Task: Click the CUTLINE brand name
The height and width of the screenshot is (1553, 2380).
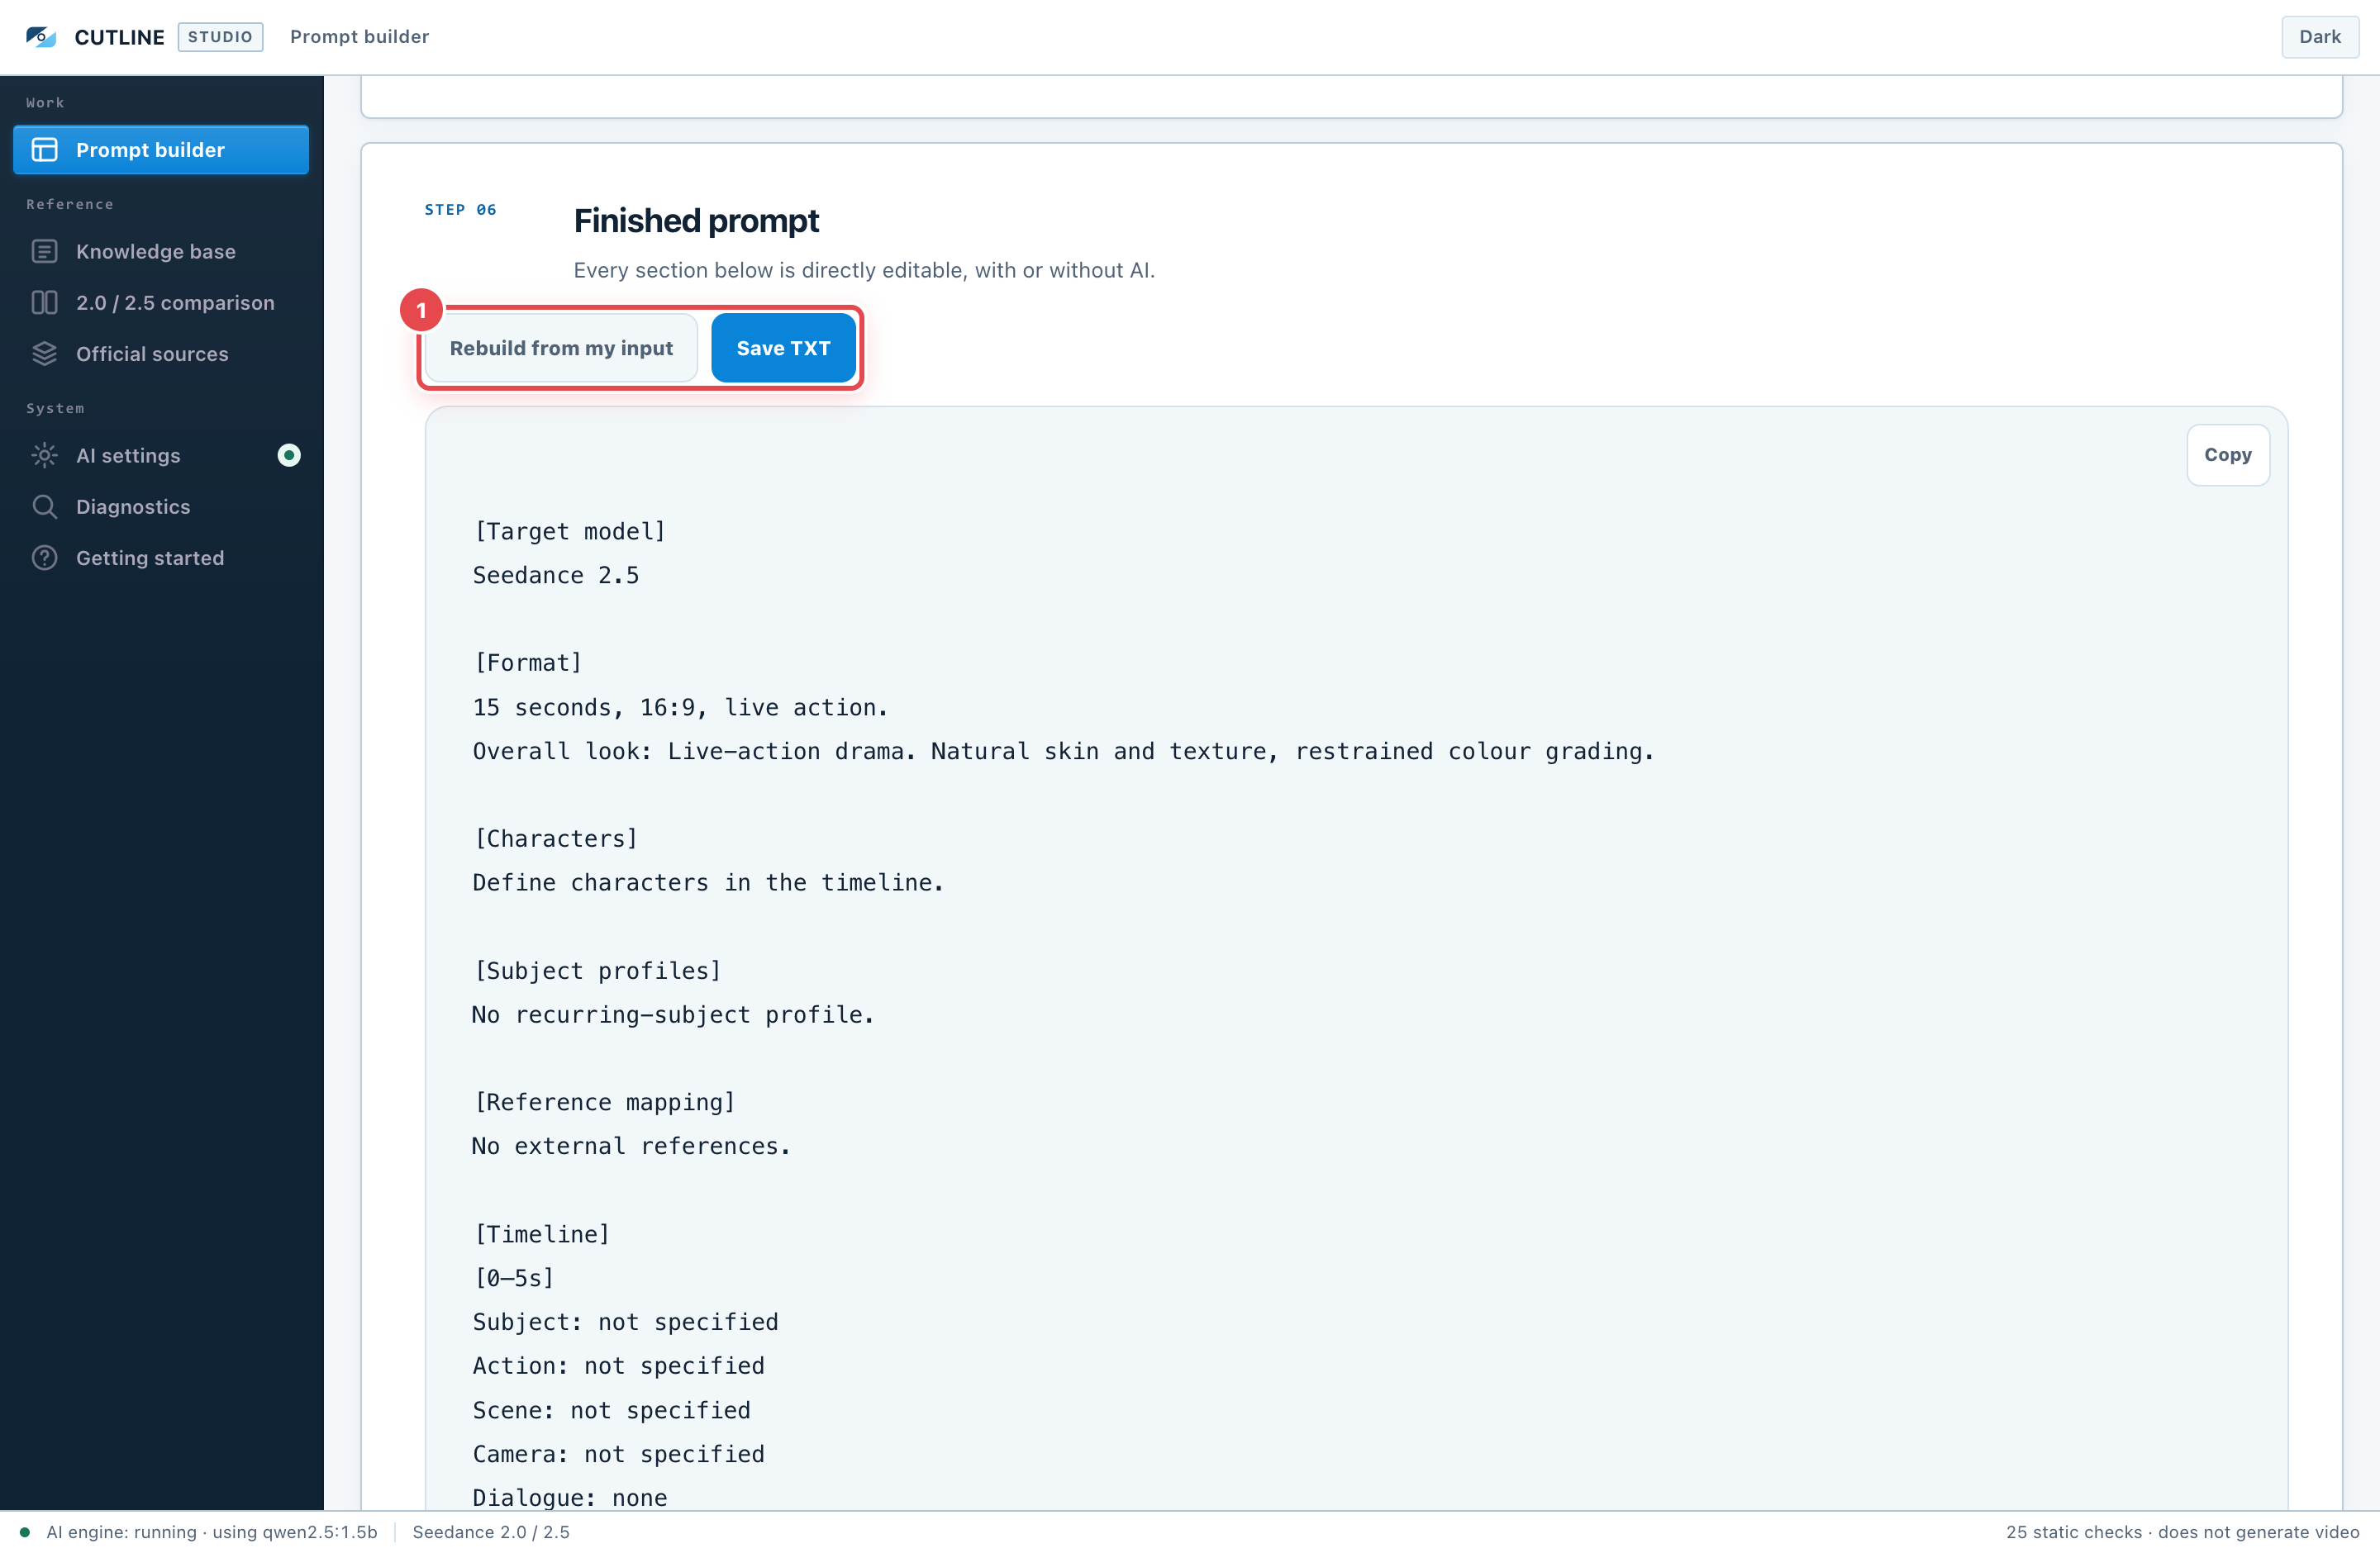Action: 119,37
